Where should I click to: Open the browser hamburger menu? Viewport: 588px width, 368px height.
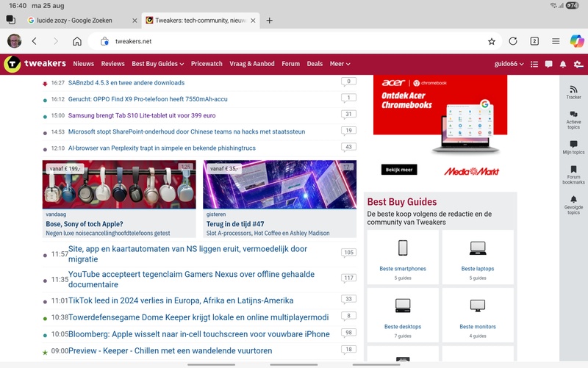(556, 41)
